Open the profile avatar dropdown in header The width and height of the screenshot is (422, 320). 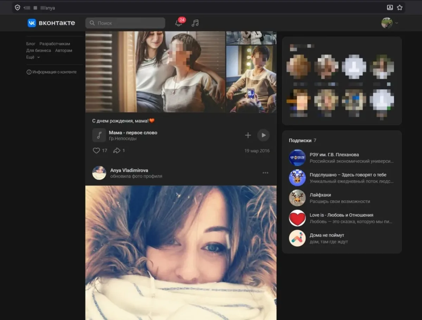tap(389, 23)
